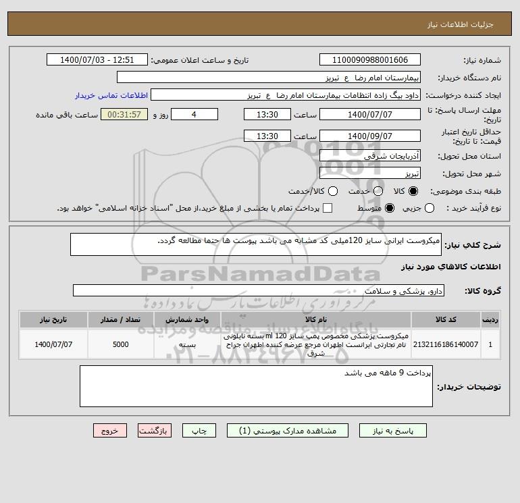This screenshot has height=503, width=520.
Task: Click the quantity cell 5000
Action: [120, 344]
